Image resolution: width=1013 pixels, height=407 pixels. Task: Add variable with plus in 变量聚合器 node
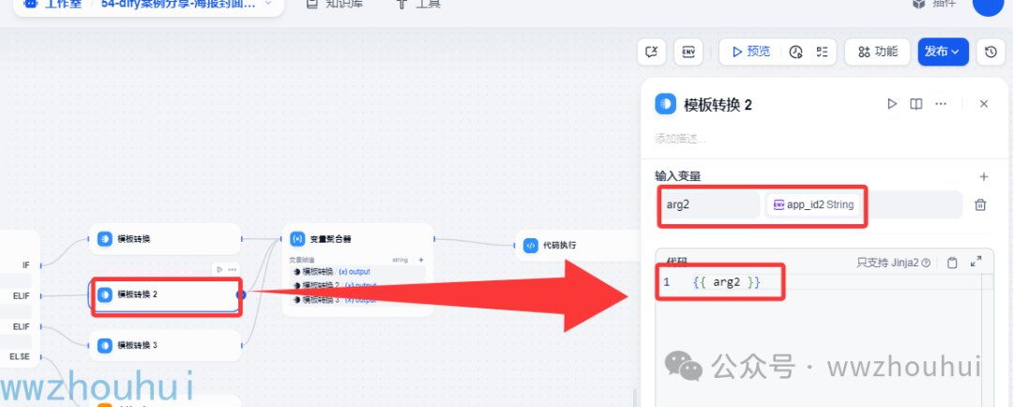click(x=421, y=260)
